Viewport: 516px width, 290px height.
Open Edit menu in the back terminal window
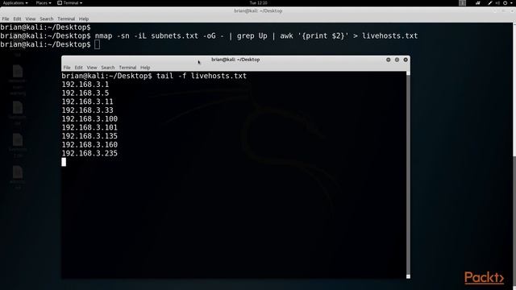tap(17, 19)
